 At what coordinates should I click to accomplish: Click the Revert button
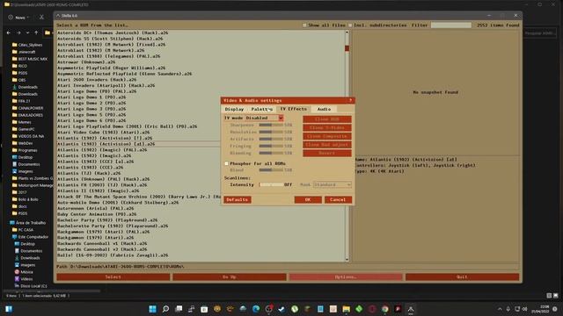pos(327,153)
